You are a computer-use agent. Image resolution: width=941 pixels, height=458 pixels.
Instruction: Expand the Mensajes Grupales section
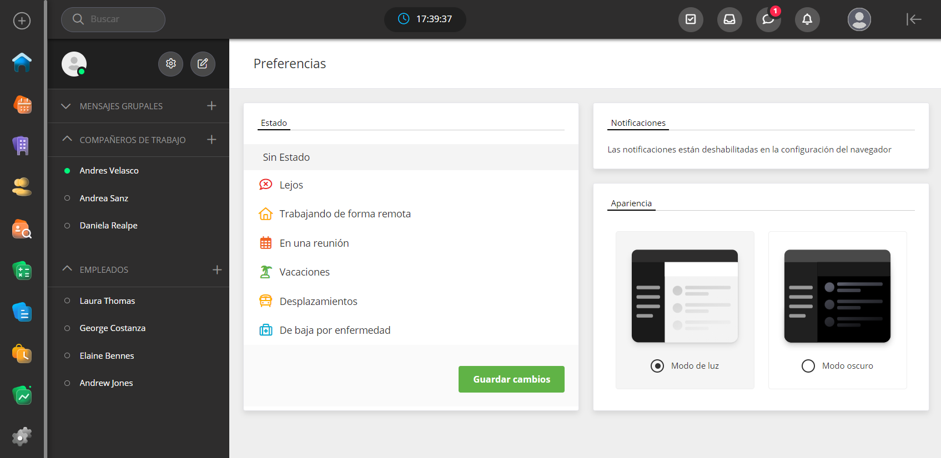(x=66, y=106)
